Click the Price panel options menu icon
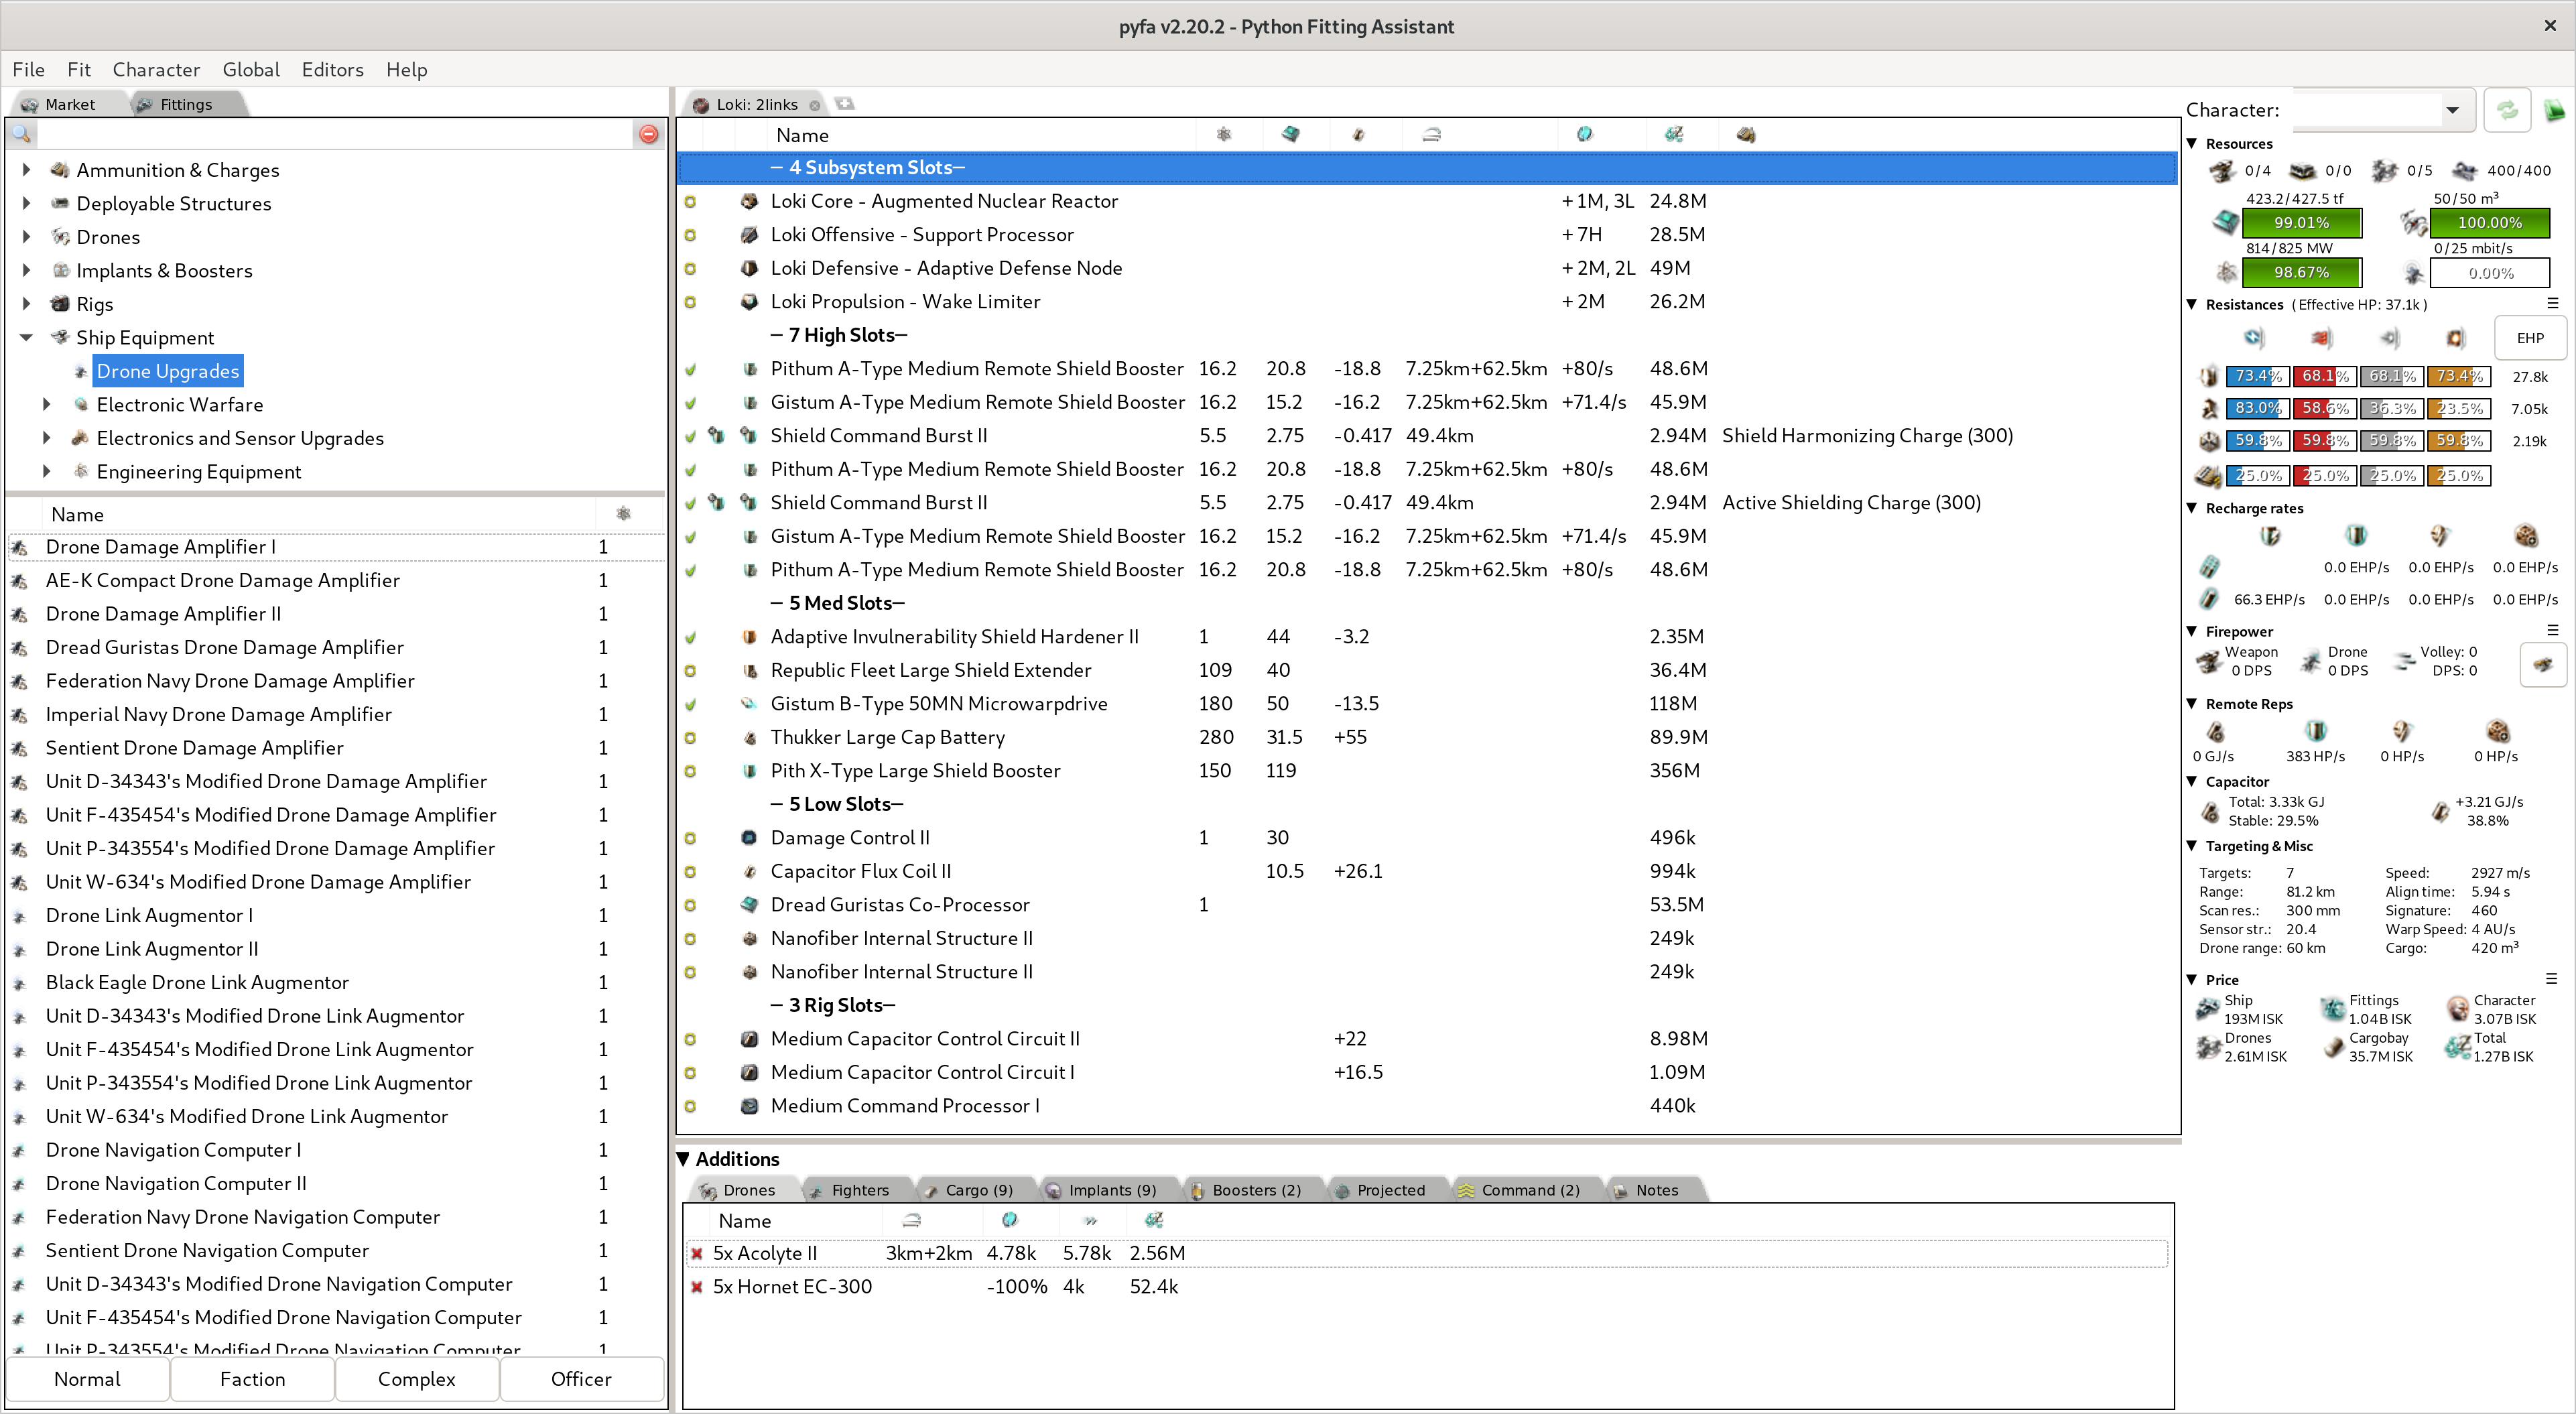Viewport: 2576px width, 1414px height. pos(2551,979)
